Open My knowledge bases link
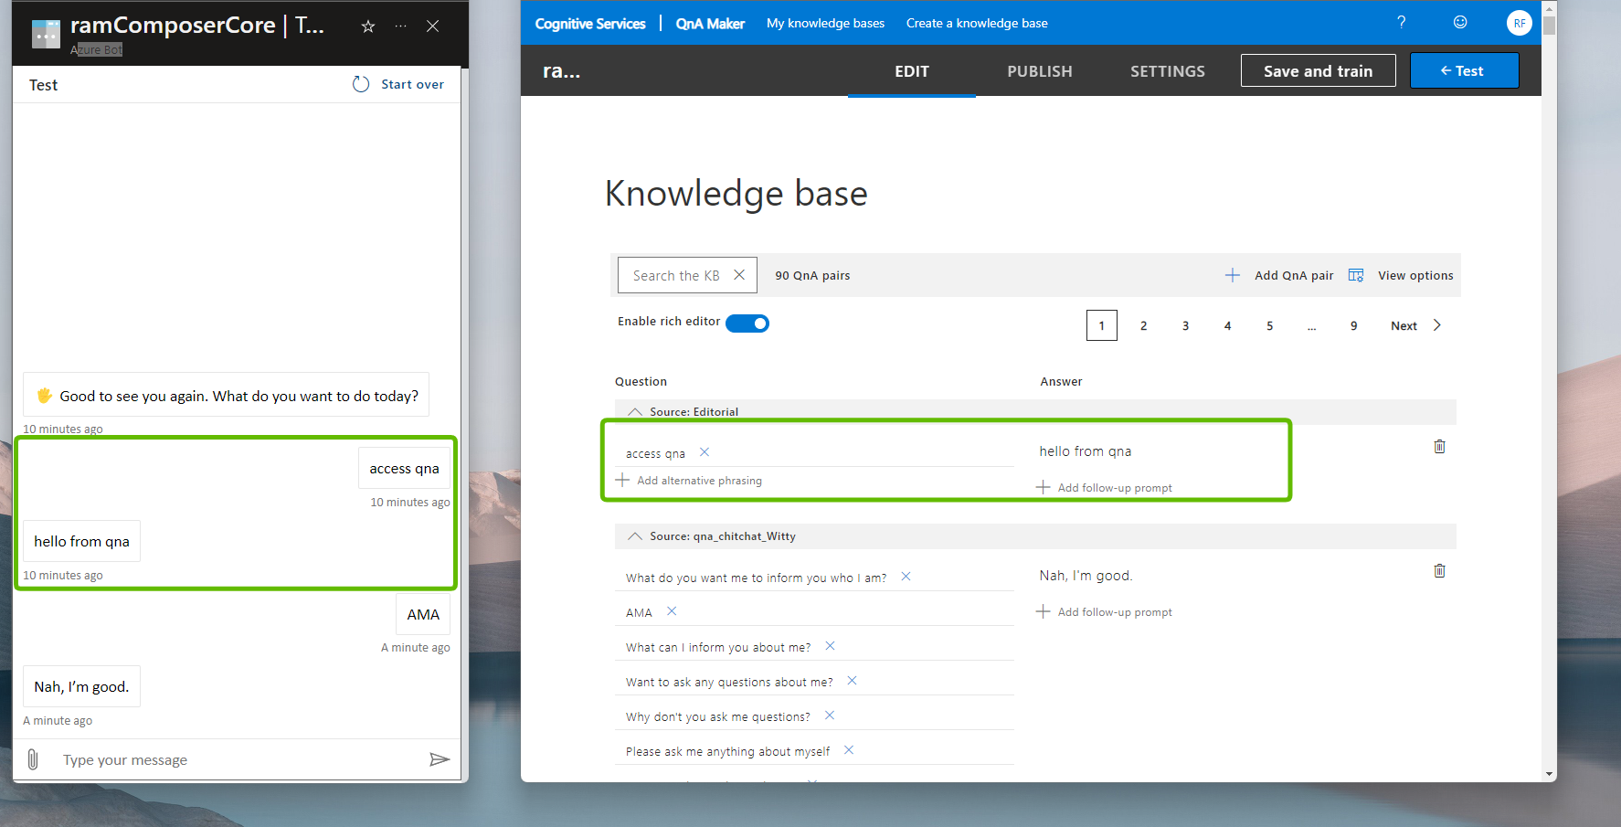 point(825,23)
